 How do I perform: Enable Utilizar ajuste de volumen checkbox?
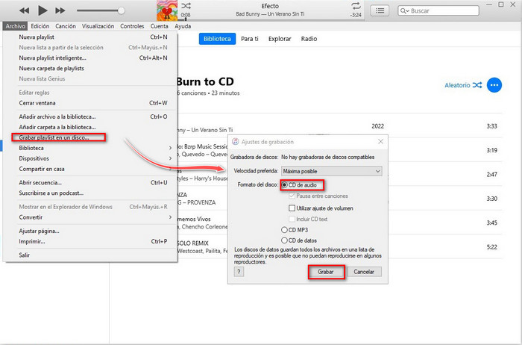click(292, 208)
